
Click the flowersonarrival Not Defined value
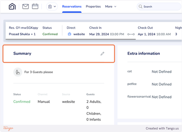tap(162, 97)
